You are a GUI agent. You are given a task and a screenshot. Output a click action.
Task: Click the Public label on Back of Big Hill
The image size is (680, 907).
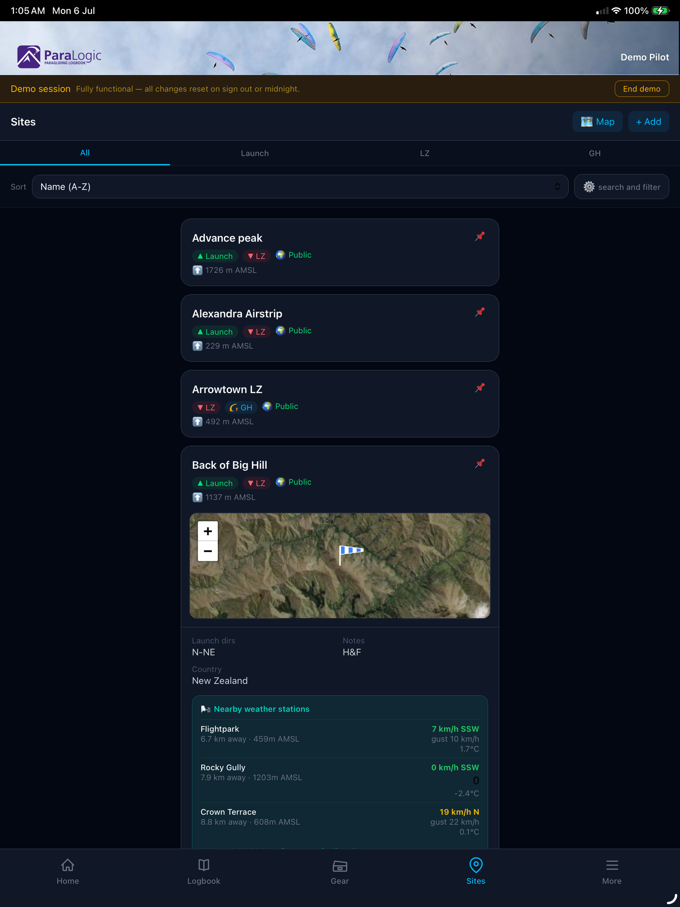coord(299,482)
